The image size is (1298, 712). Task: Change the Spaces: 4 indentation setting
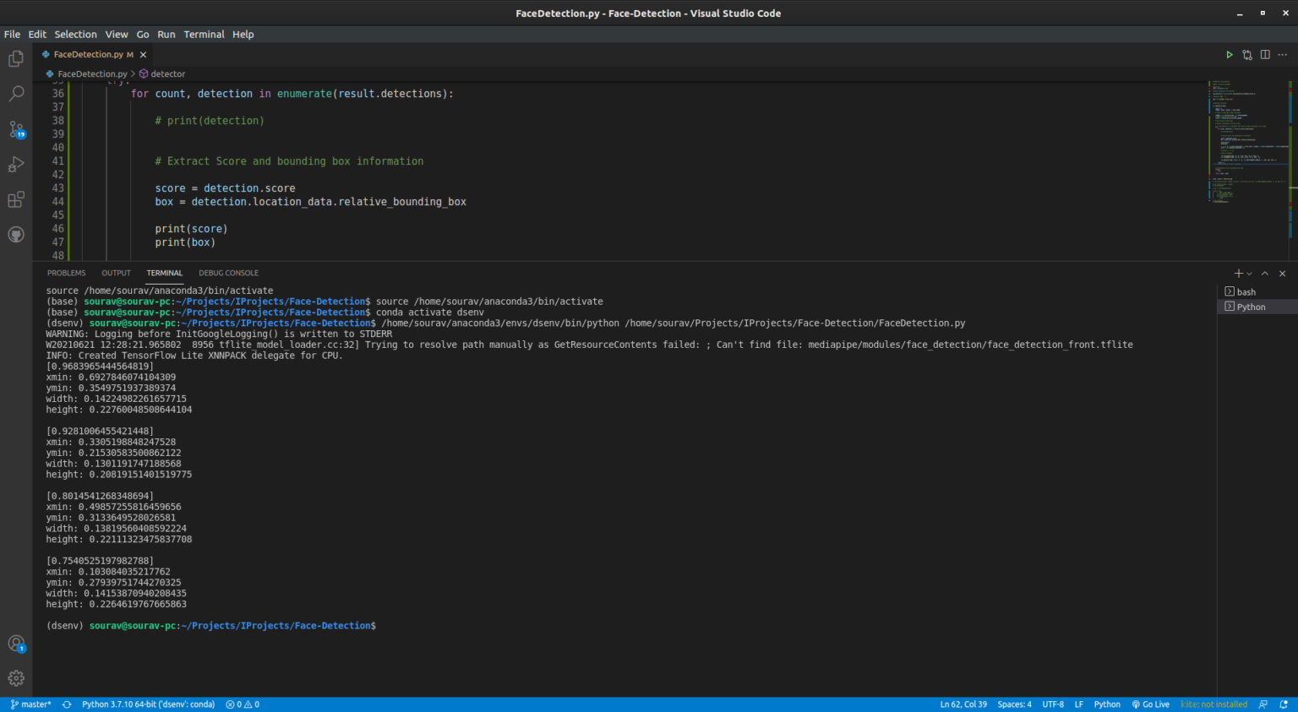pos(1014,704)
